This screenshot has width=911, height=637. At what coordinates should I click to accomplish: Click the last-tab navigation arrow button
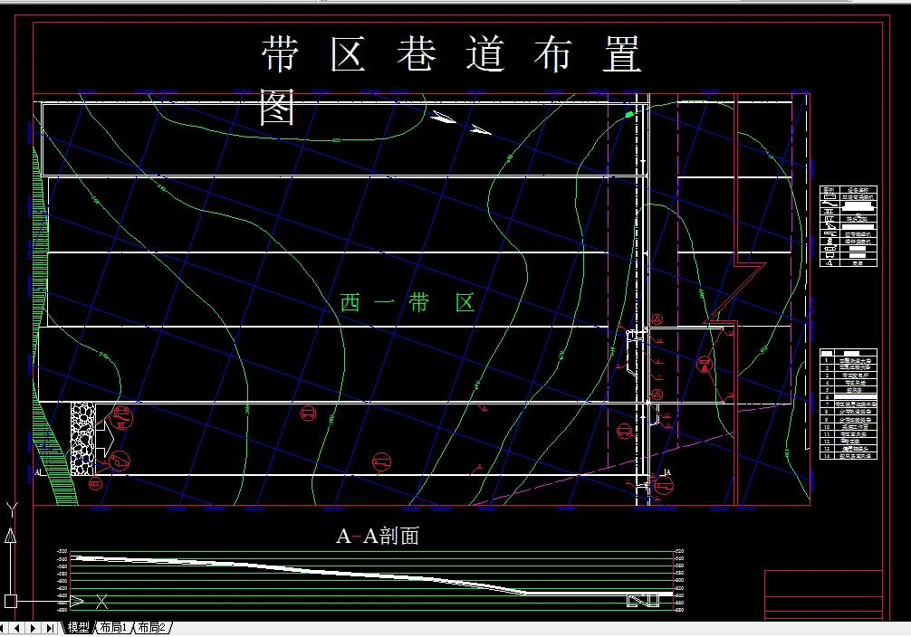tap(50, 626)
